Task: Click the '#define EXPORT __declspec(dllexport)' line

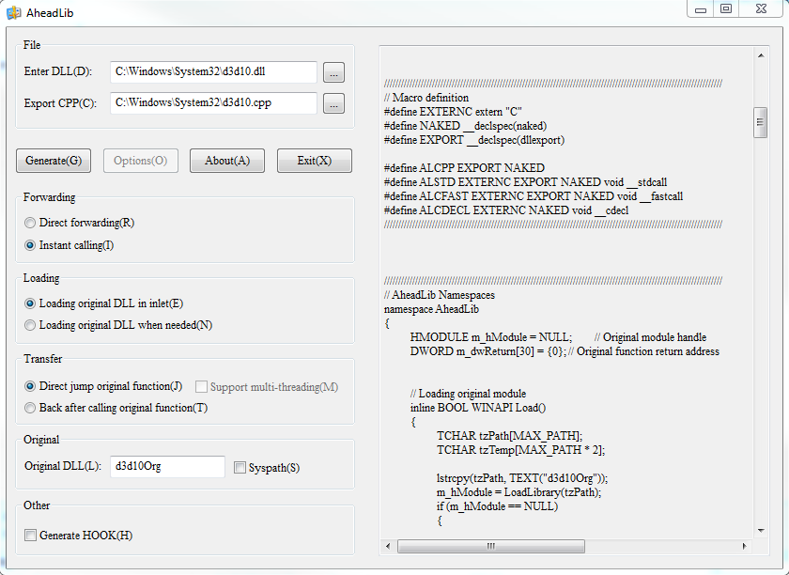Action: tap(474, 140)
